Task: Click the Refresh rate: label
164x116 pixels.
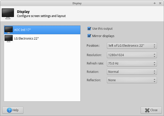Action: pyautogui.click(x=95, y=63)
